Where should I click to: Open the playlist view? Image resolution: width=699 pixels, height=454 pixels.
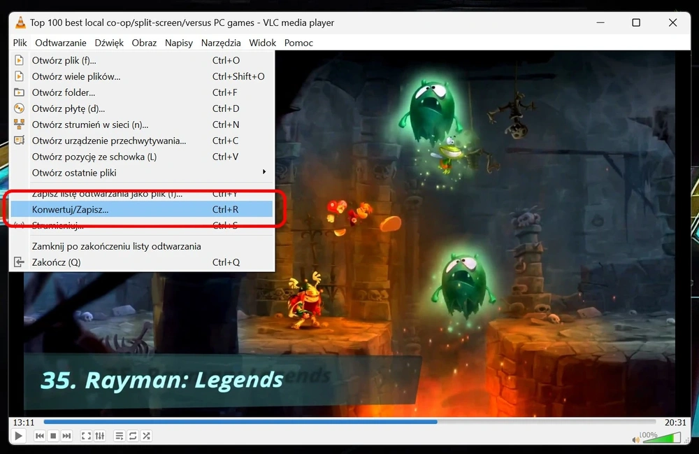point(119,436)
